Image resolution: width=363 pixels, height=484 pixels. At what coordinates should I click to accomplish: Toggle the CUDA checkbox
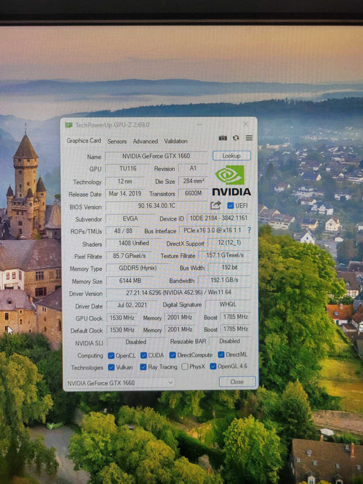pos(144,355)
